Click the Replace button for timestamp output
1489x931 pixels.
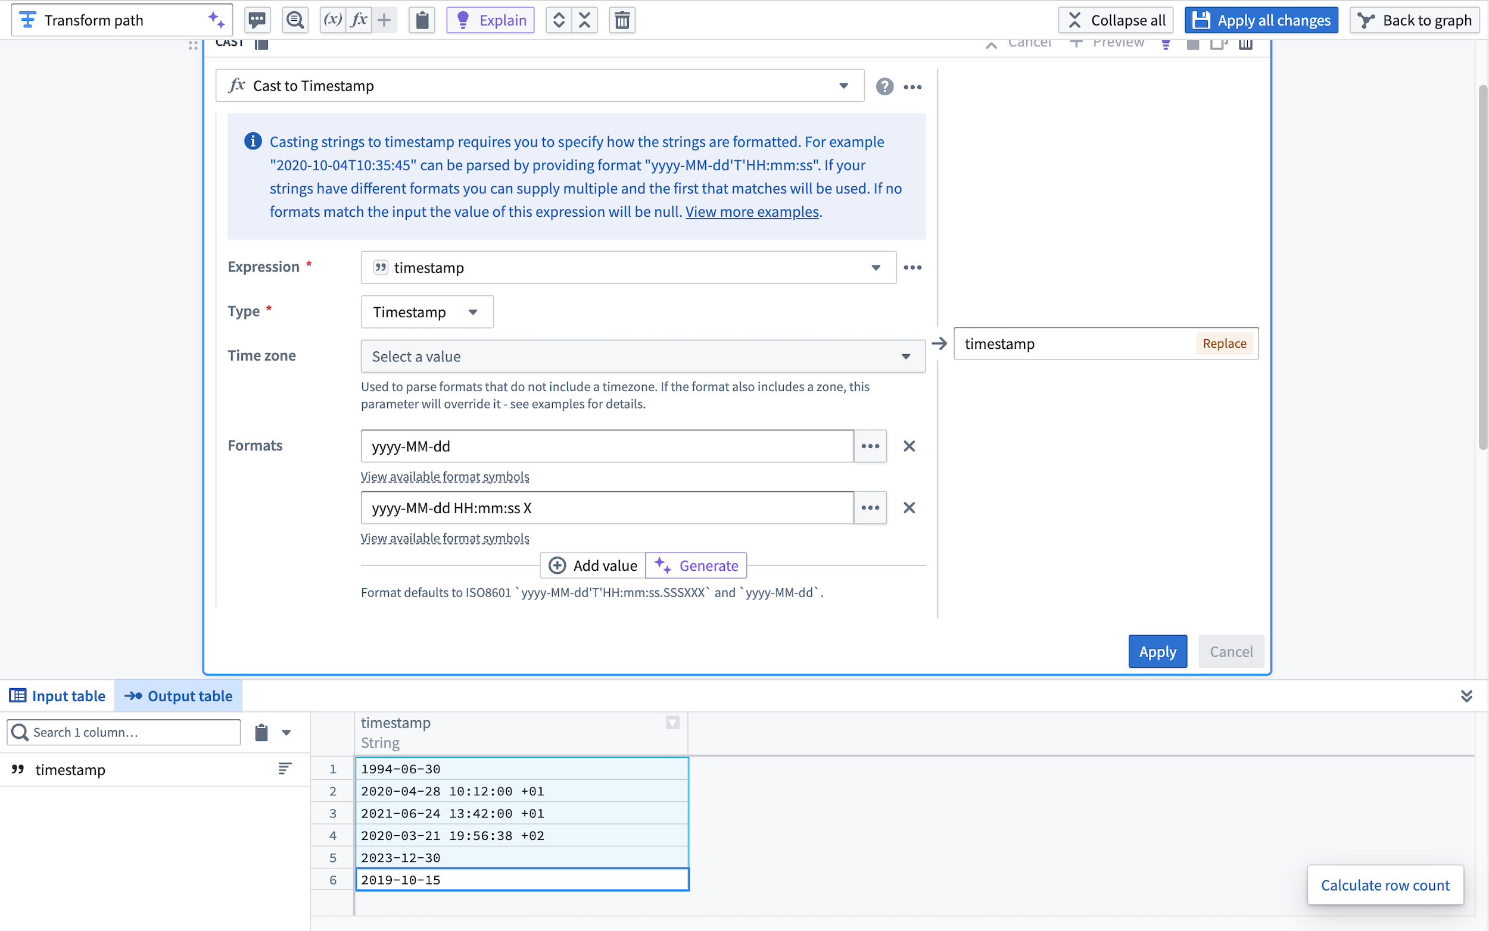click(x=1223, y=343)
